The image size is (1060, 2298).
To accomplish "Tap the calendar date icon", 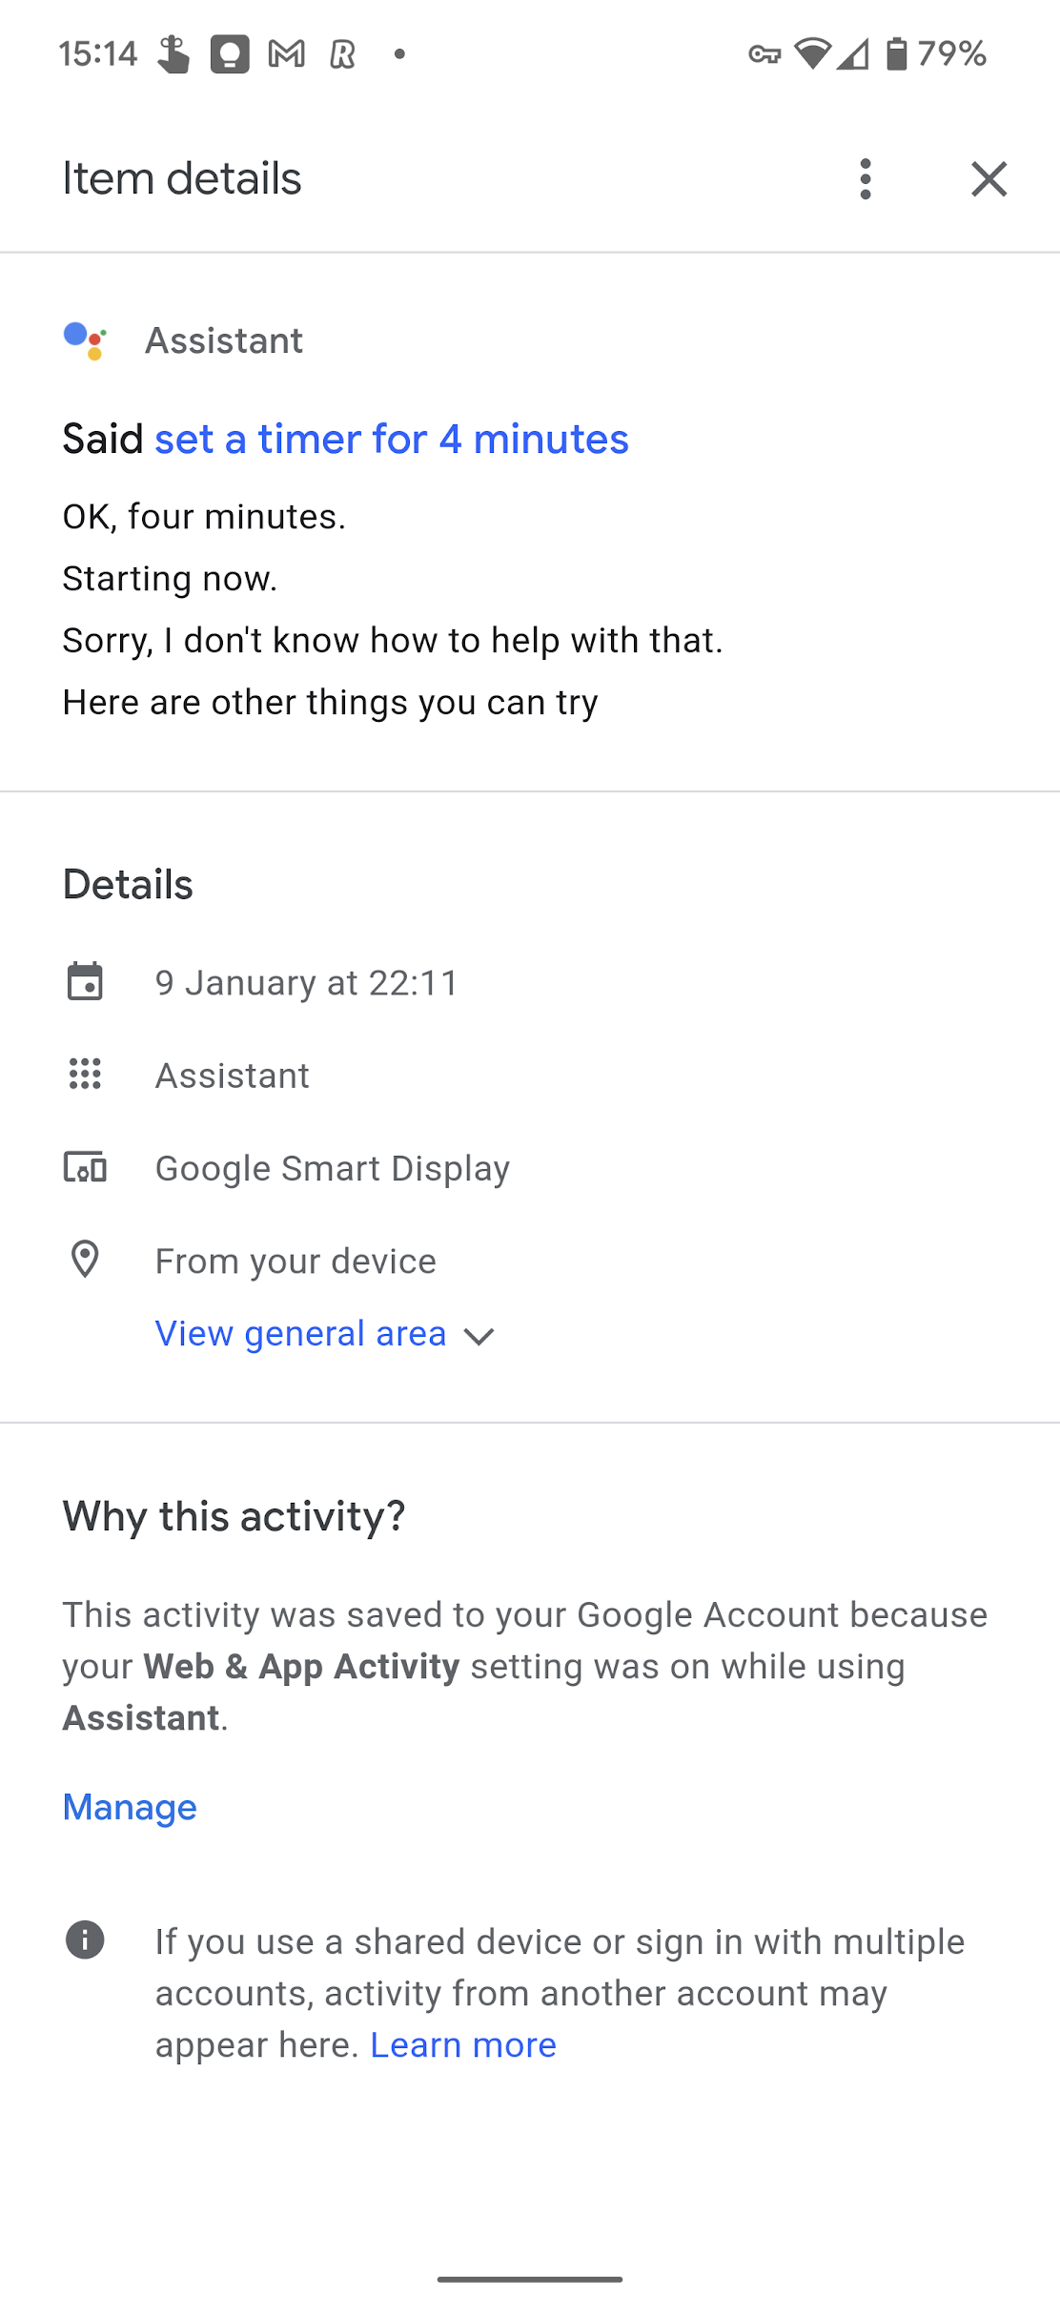I will pos(85,982).
